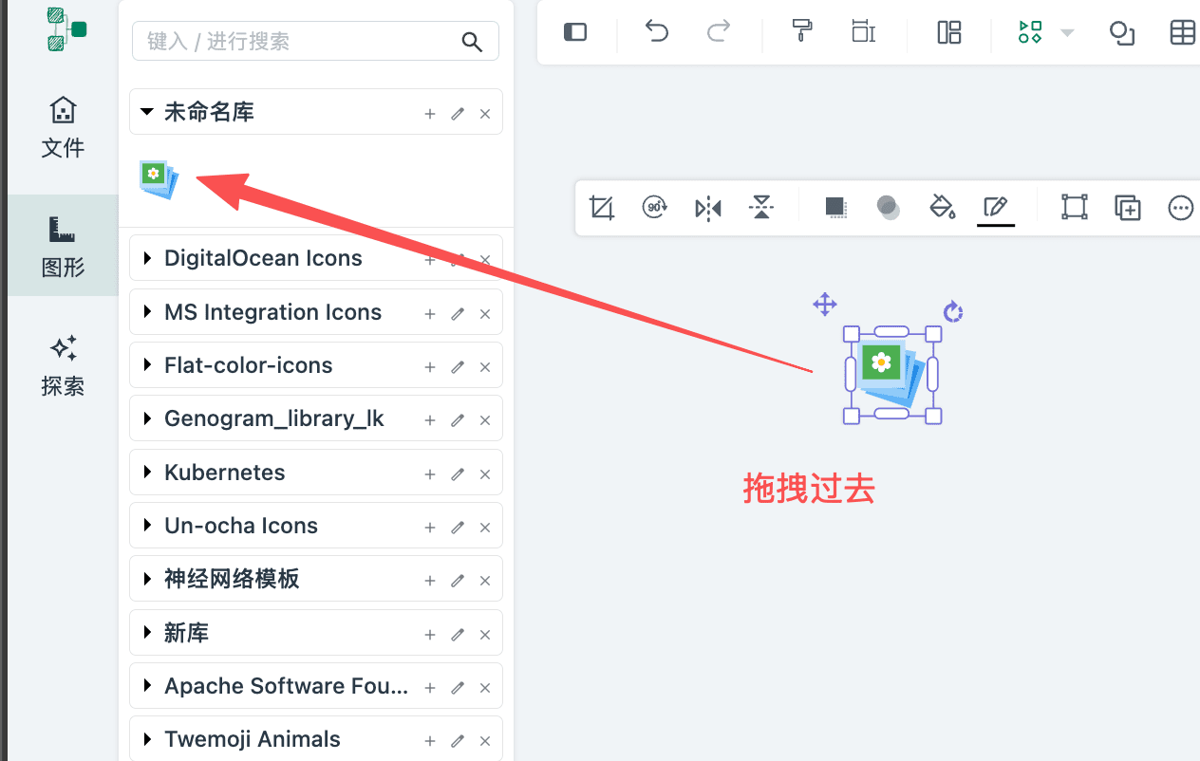Select the 图形 (Shapes) sidebar icon
1200x761 pixels.
[x=63, y=245]
